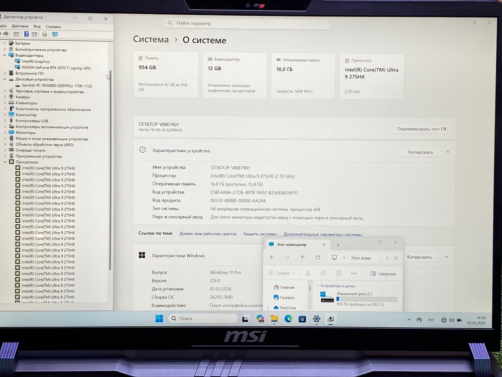Viewport: 502px width, 377px height.
Task: Select the Copy icon in File Explorer toolbar
Action: pos(324,273)
